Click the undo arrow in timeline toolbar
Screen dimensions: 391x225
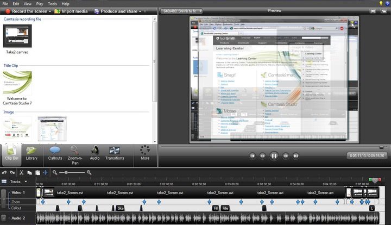click(x=4, y=172)
